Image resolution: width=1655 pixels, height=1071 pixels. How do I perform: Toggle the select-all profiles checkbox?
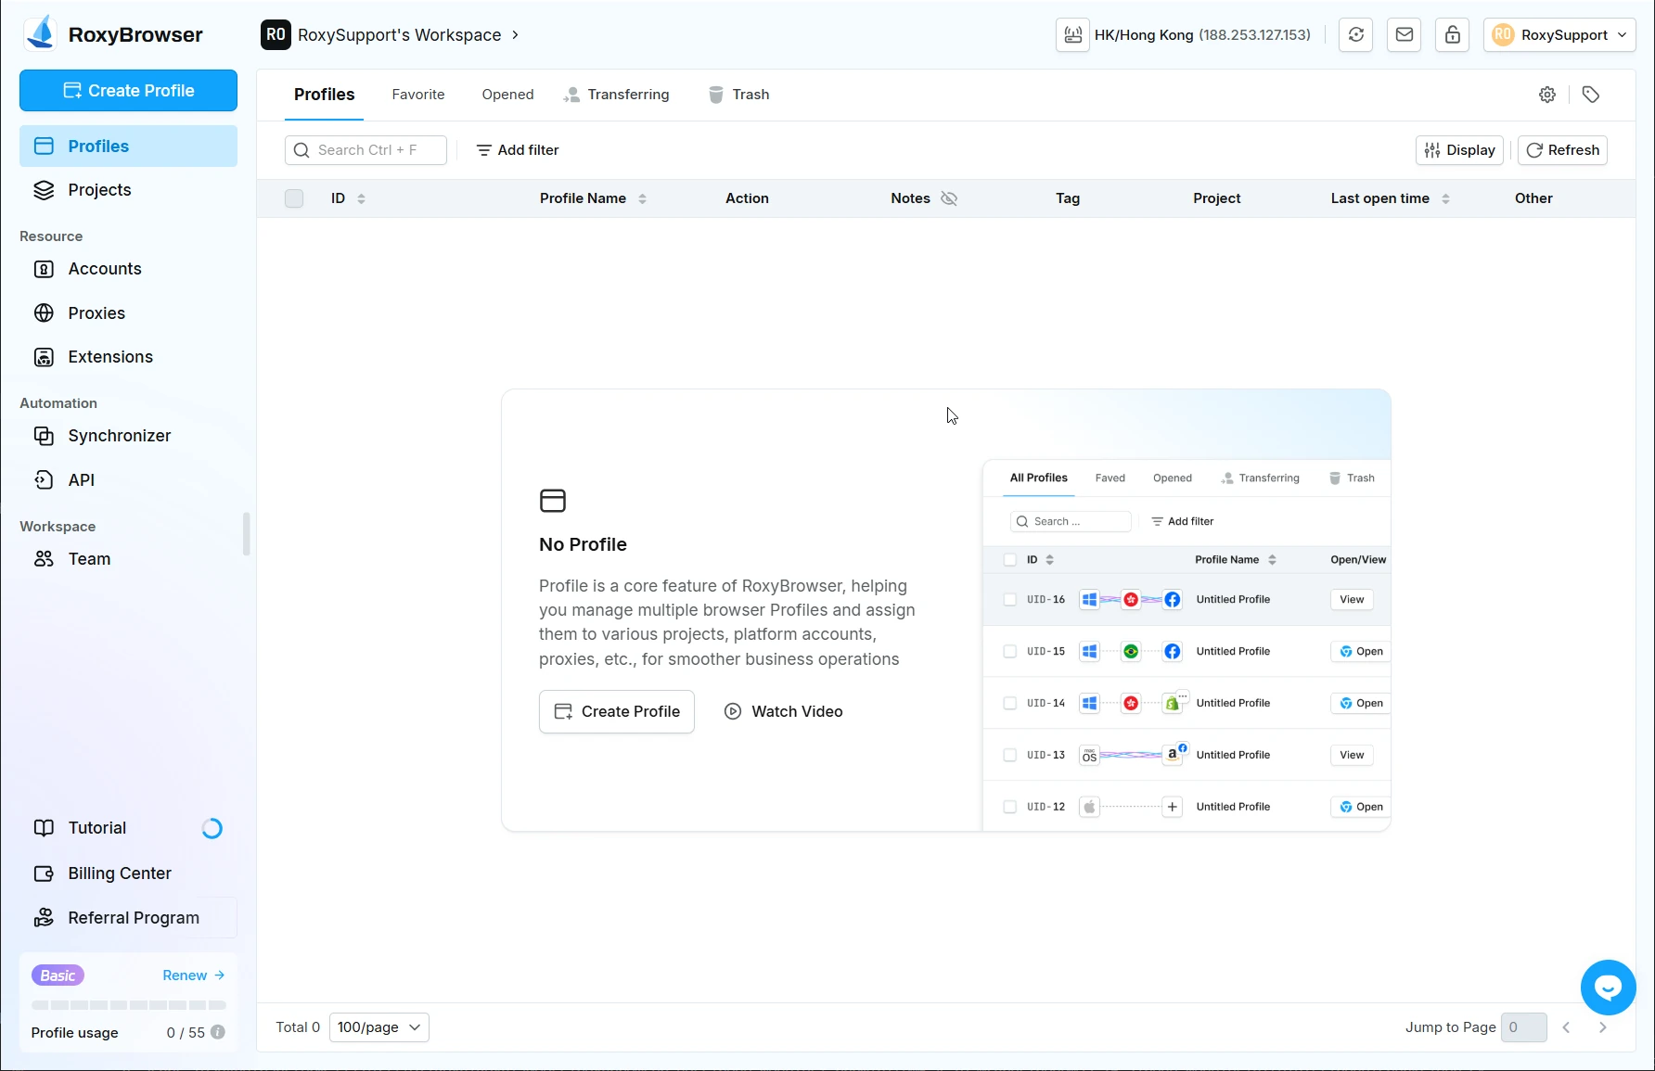(x=294, y=198)
